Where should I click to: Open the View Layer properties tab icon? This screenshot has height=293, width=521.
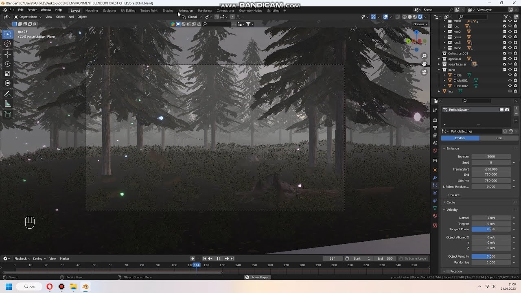[435, 135]
